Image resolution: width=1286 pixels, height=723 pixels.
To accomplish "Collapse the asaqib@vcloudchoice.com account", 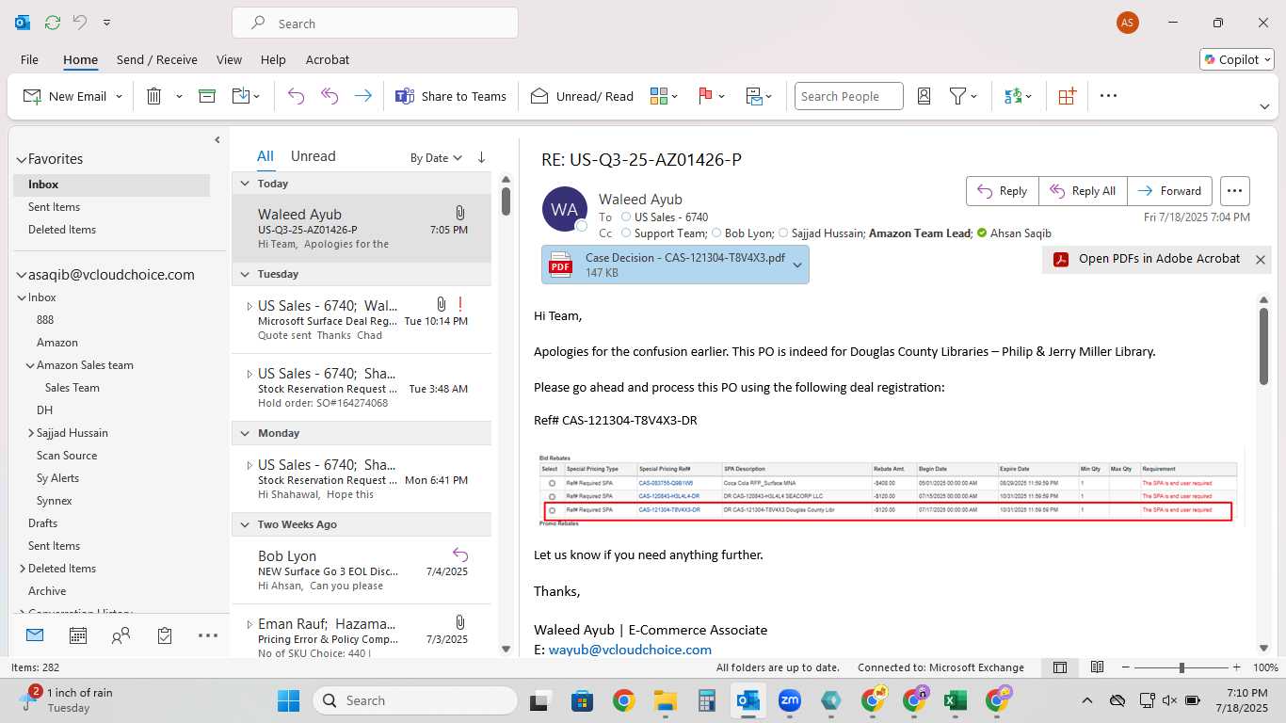I will coord(21,275).
